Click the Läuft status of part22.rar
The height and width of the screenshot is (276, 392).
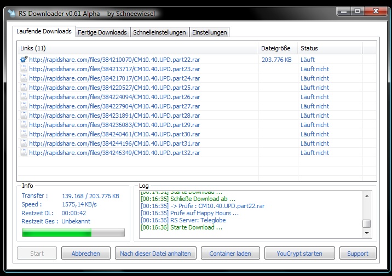(308, 60)
